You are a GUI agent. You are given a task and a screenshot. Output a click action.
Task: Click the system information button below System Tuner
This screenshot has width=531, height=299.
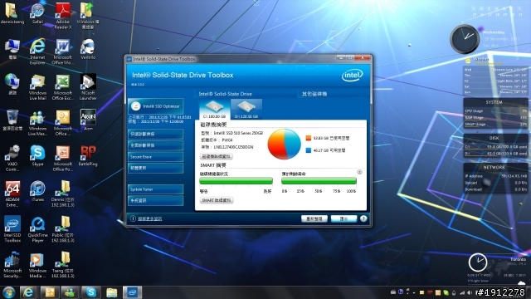156,200
